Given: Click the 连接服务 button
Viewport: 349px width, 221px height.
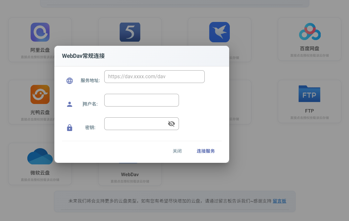Looking at the screenshot, I should point(206,151).
